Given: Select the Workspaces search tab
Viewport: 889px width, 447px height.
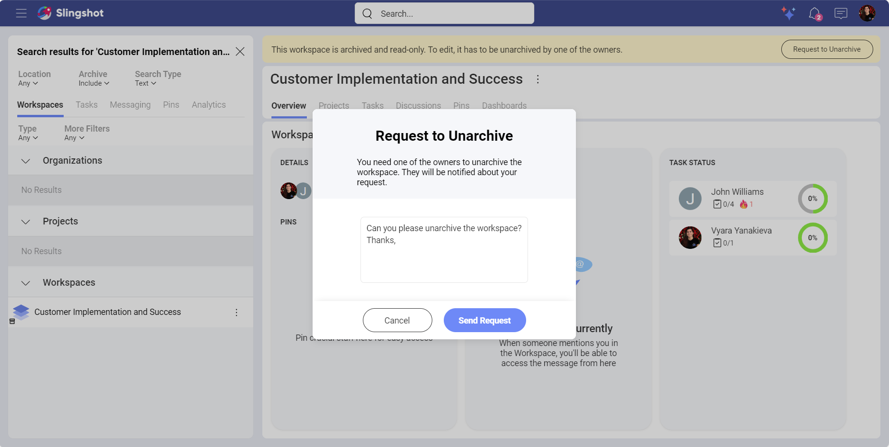Looking at the screenshot, I should click(x=40, y=105).
